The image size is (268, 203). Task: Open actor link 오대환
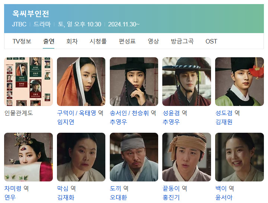tap(118, 197)
